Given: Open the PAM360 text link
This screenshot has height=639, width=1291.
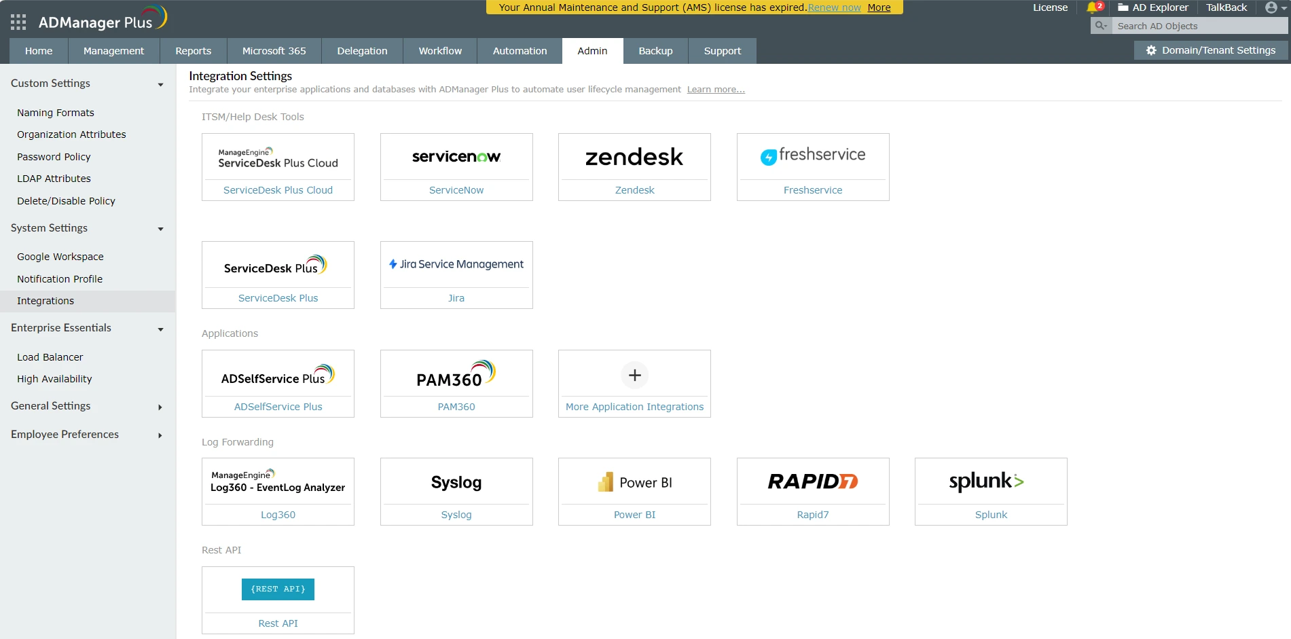Looking at the screenshot, I should click(x=456, y=407).
